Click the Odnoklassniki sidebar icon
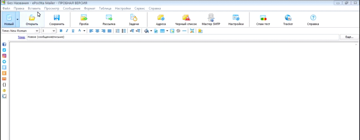Screen dimensions: 360x140 (4, 73)
